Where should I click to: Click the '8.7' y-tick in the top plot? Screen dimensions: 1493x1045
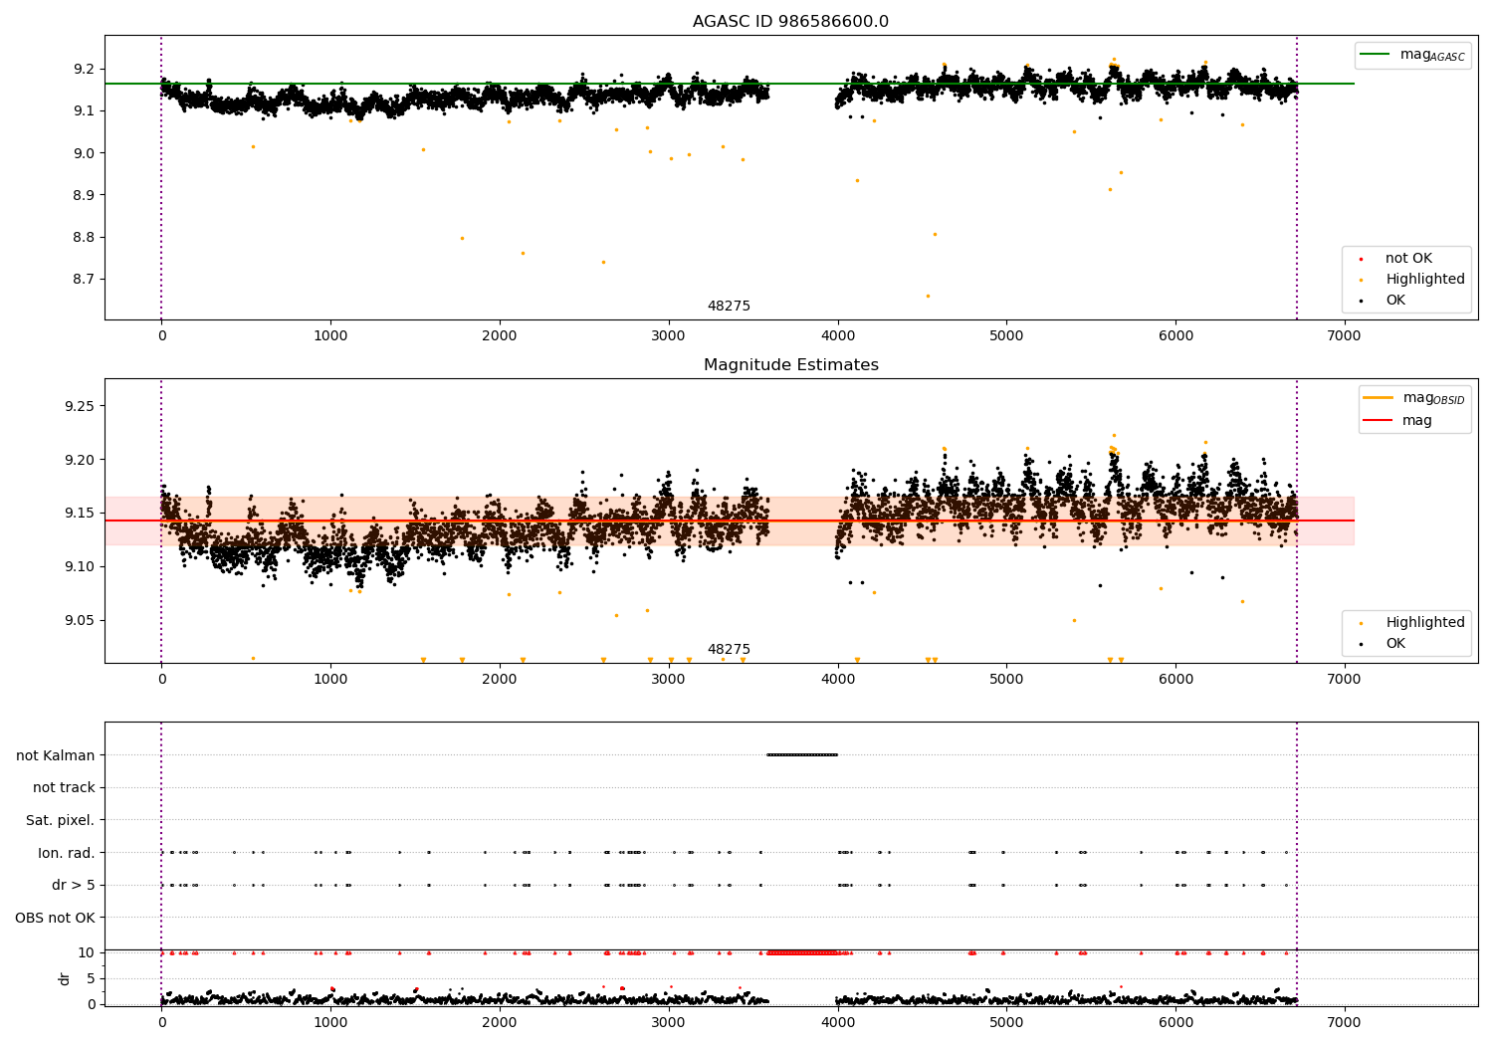point(84,280)
